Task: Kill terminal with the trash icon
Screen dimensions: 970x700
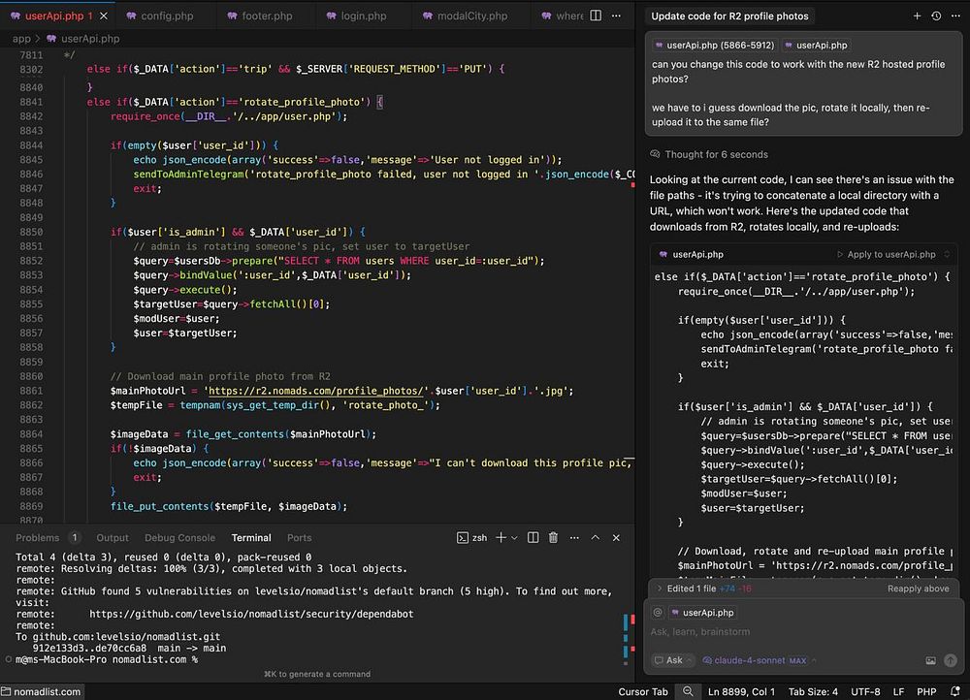Action: (553, 537)
